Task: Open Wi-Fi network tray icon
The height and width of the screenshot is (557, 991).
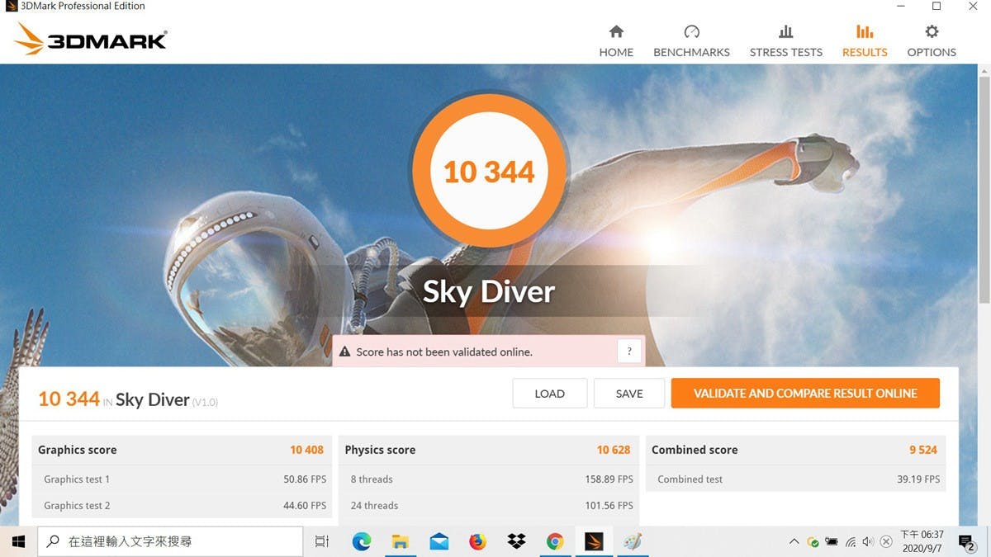Action: click(x=850, y=542)
